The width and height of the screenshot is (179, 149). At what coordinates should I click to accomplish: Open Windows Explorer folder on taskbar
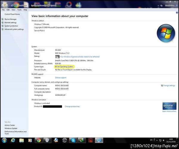click(x=21, y=140)
